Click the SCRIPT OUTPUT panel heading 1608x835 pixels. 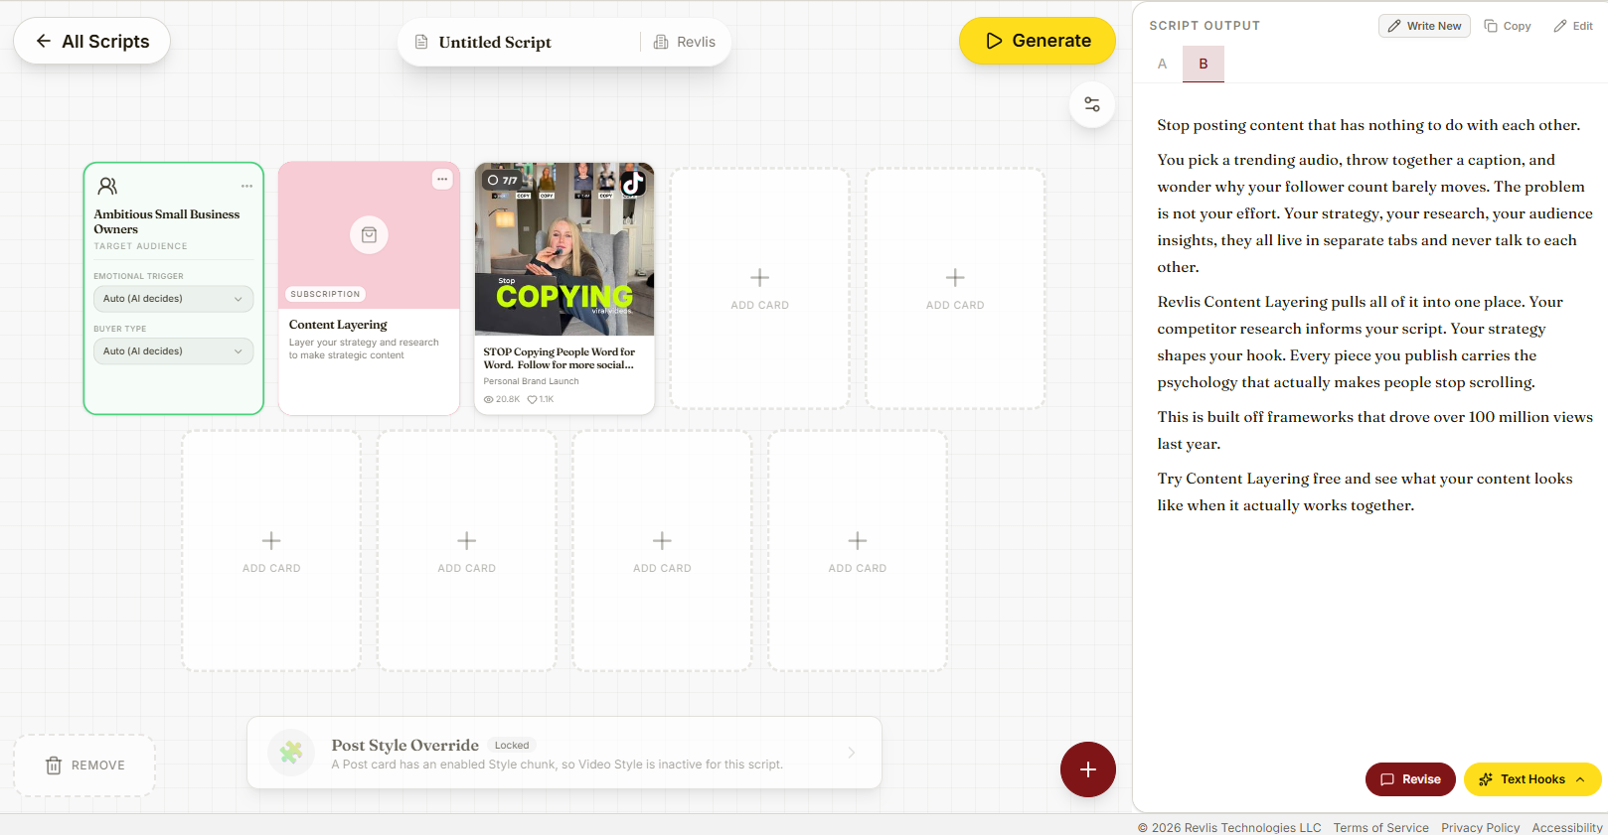point(1205,26)
